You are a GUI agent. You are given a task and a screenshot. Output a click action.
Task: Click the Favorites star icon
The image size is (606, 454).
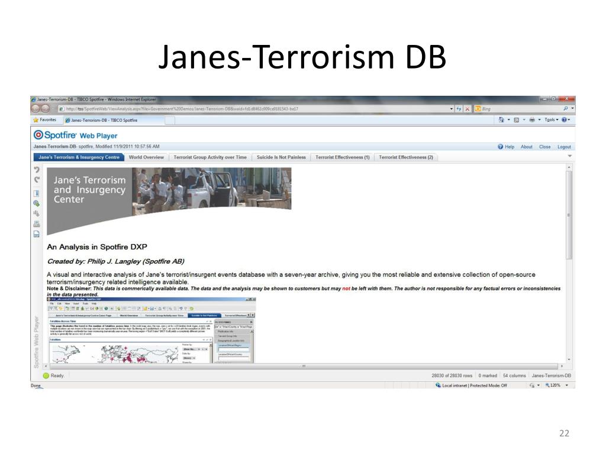(36, 120)
